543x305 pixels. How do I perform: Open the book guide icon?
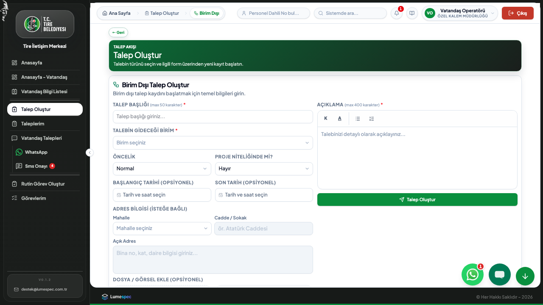[412, 13]
